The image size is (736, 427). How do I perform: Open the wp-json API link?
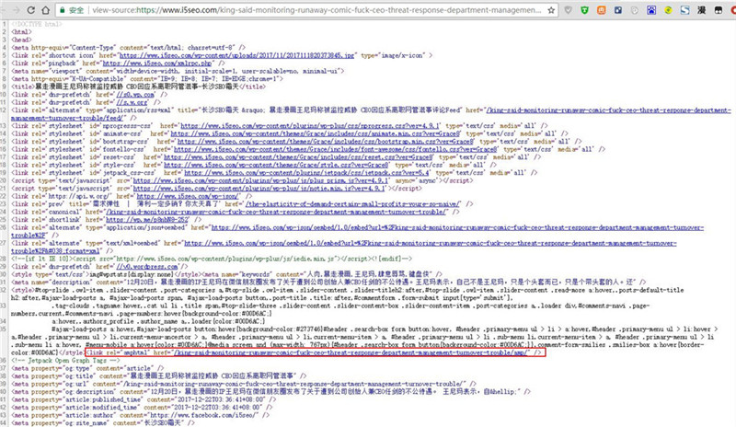[x=189, y=196]
